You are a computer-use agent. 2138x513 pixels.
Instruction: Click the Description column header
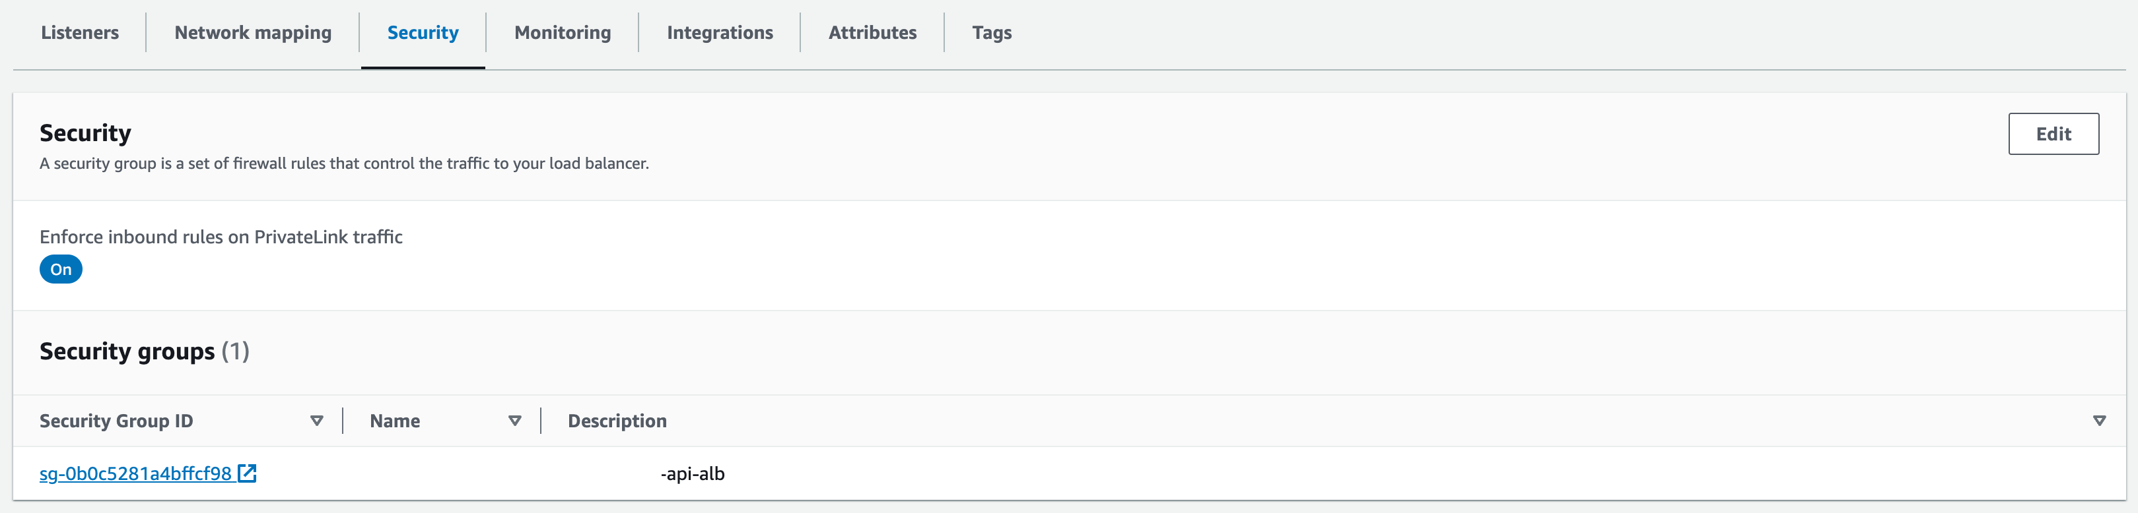point(617,421)
